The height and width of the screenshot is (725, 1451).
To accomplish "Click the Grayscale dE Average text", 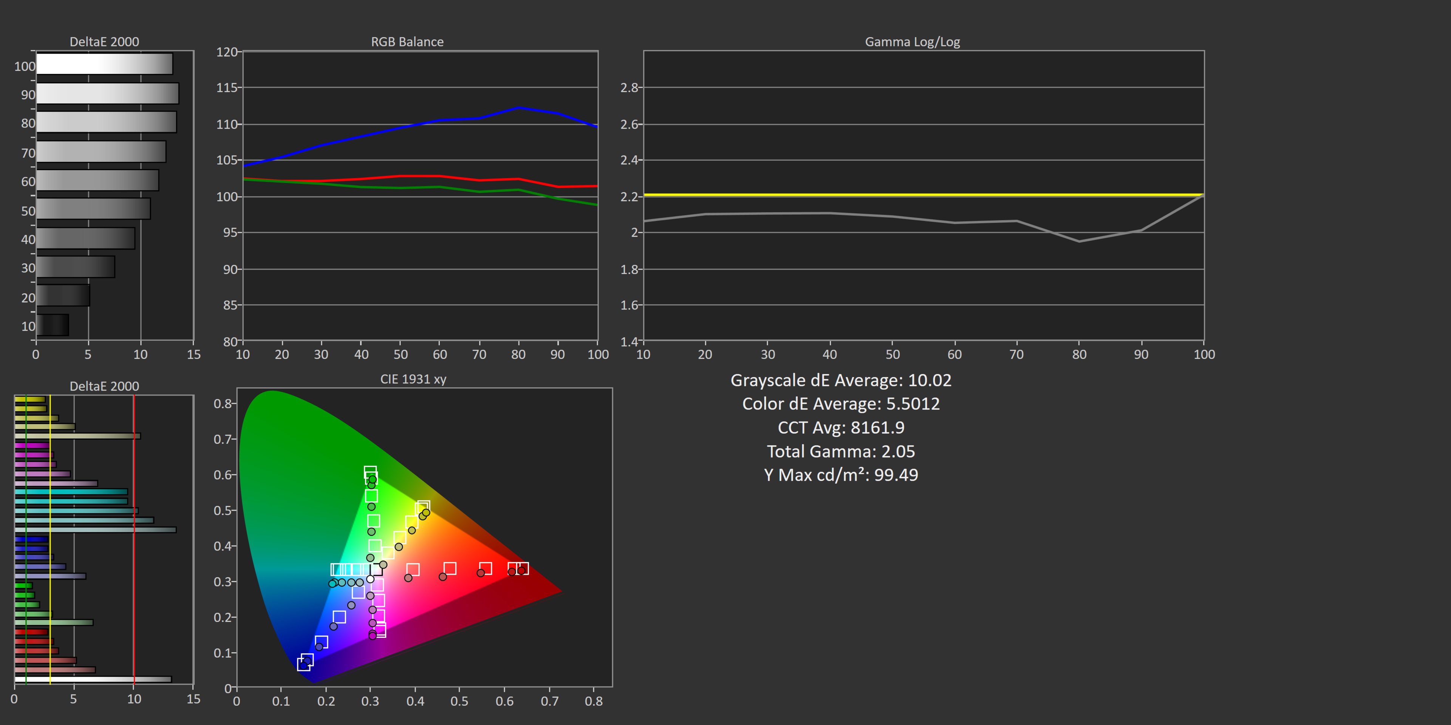I will 840,380.
